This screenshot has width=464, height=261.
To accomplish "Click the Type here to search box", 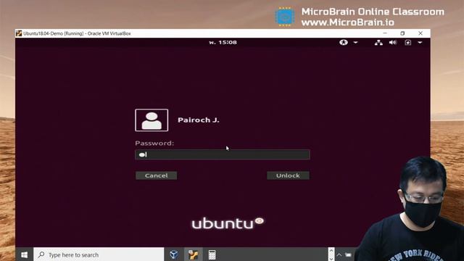I will point(99,254).
